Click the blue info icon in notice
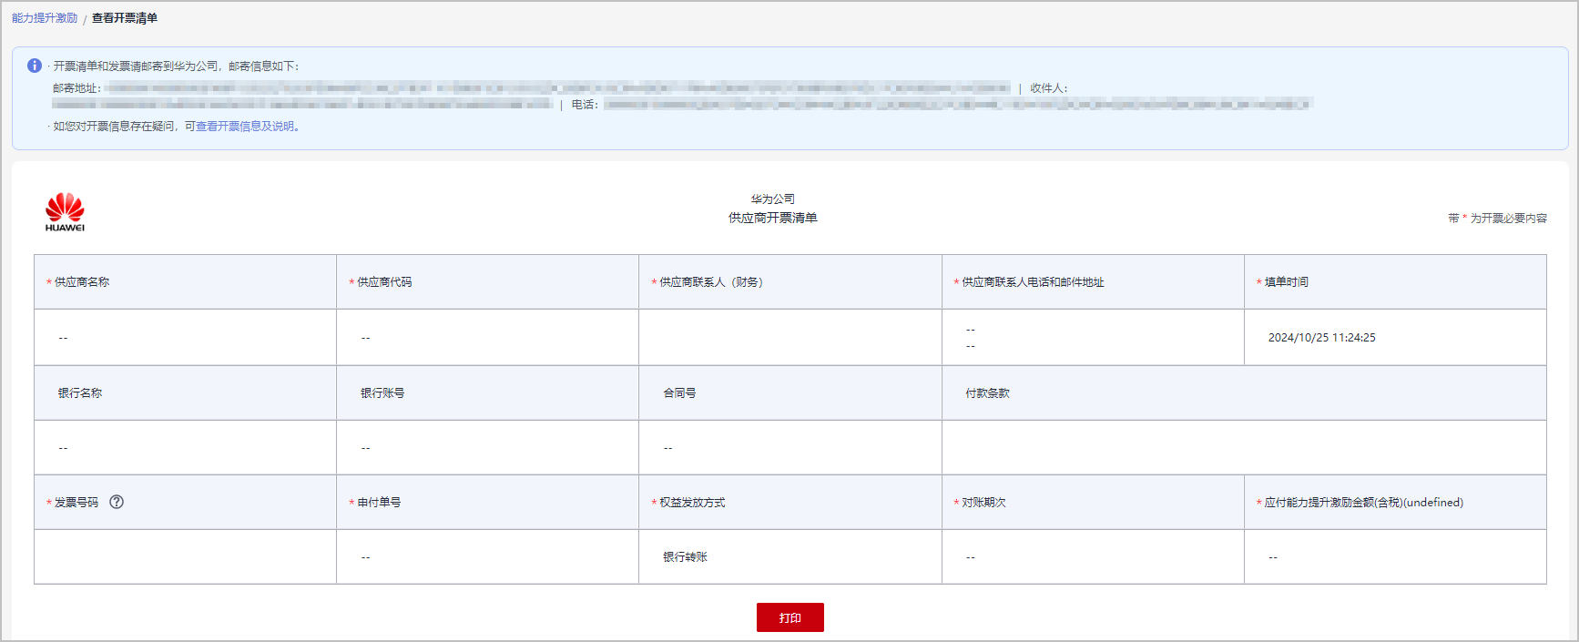Screen dimensions: 1579x642 tap(35, 66)
